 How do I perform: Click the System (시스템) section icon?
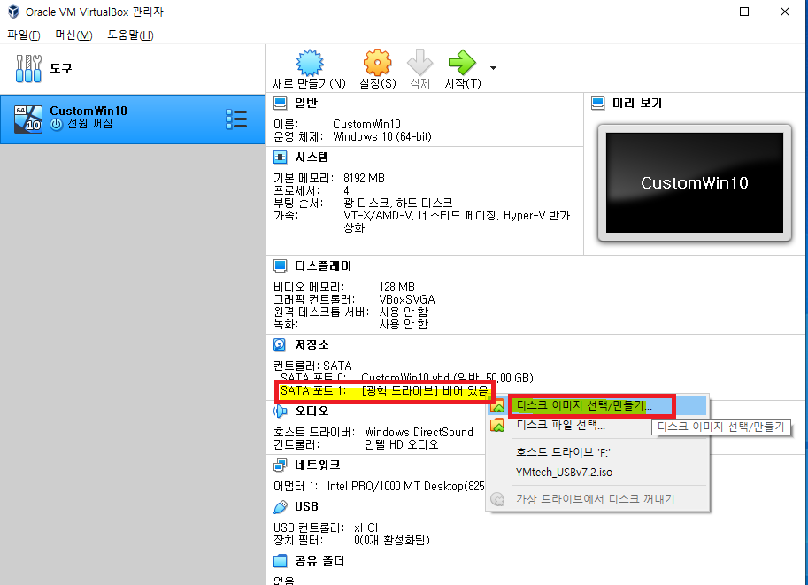click(x=280, y=158)
